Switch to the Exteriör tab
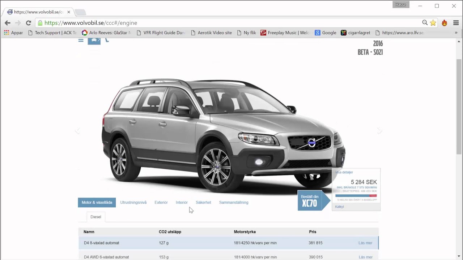Screen dimensions: 463x260 pyautogui.click(x=161, y=203)
